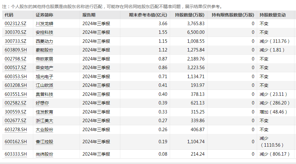The image size is (296, 164).
Task: Open the 奥普科技 security link
Action: click(x=44, y=94)
